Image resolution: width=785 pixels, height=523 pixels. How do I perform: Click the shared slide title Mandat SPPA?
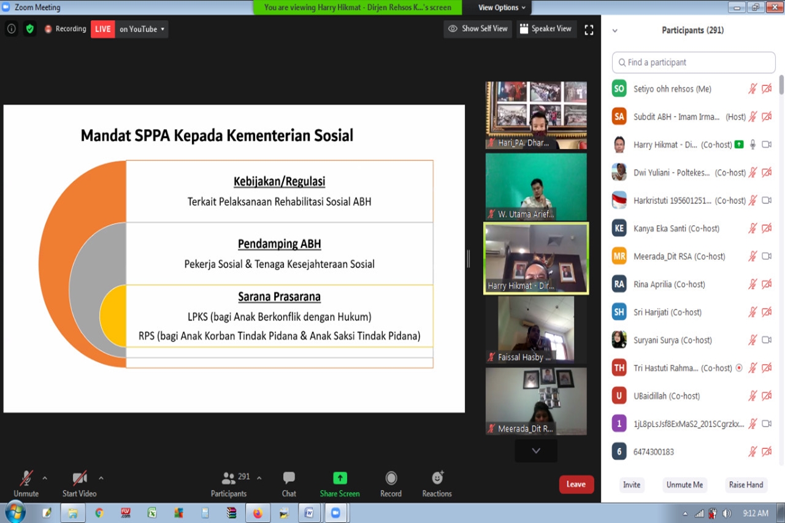(217, 135)
